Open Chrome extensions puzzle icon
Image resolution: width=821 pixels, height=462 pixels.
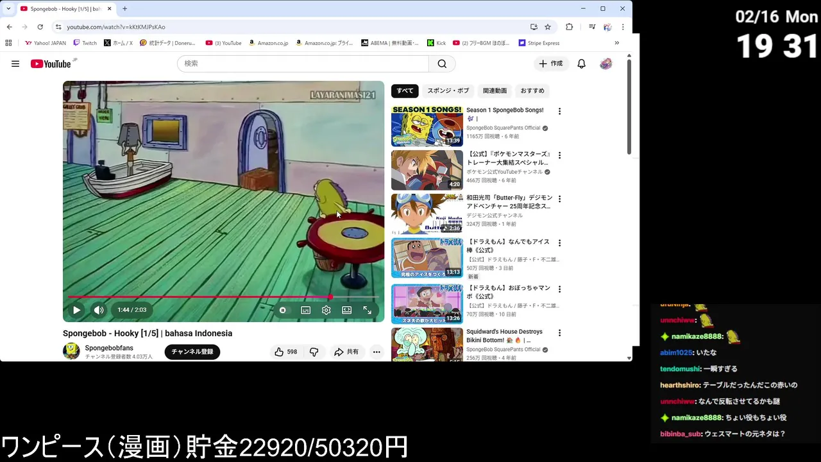569,27
